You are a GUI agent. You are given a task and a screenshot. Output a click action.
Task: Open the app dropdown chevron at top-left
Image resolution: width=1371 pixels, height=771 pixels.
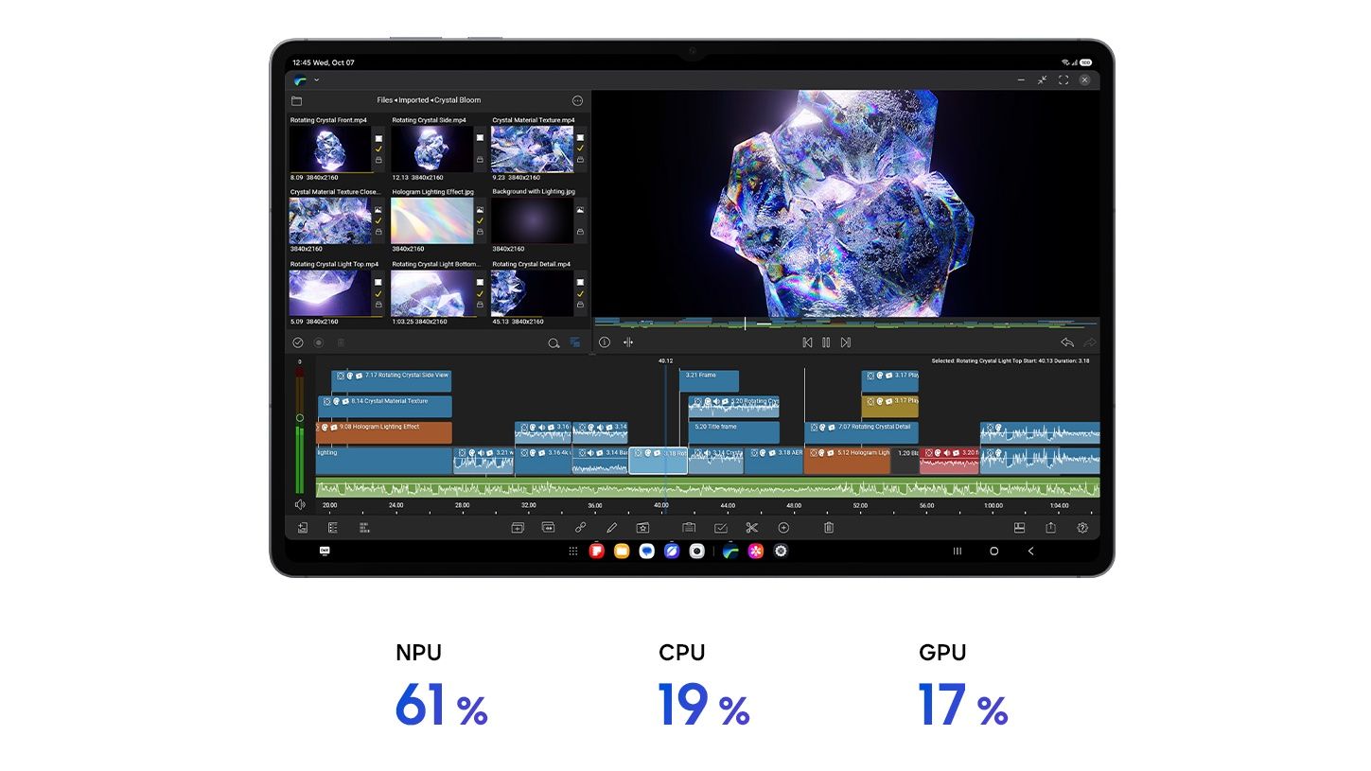[316, 80]
